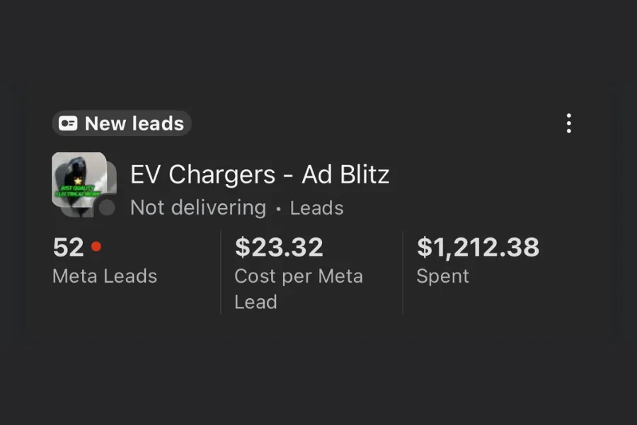Screen dimensions: 637x425
Task: Click the Not delivering status text
Action: pos(198,208)
